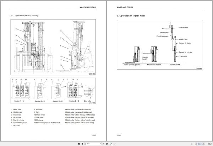Switch to single page layout

tap(192, 144)
